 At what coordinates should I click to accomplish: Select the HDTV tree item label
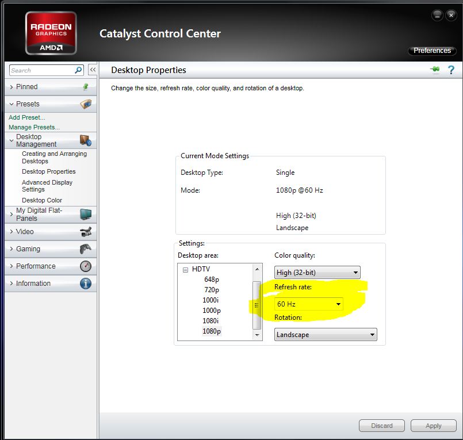click(201, 269)
